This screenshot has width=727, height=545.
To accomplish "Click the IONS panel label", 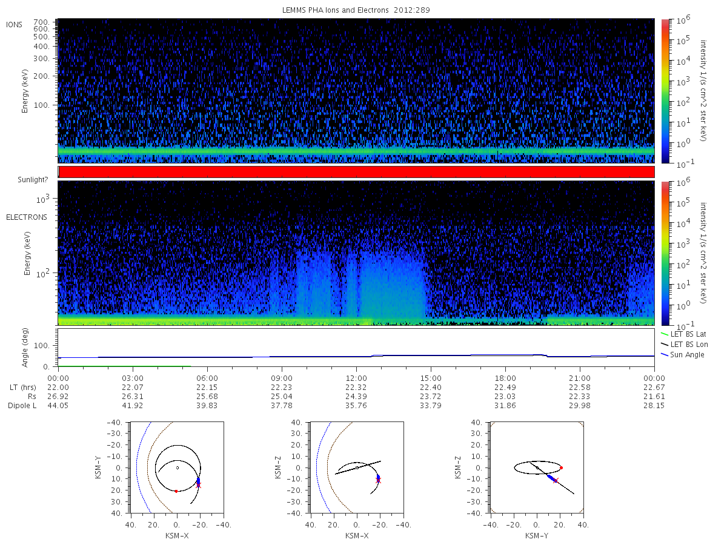I will (x=15, y=24).
